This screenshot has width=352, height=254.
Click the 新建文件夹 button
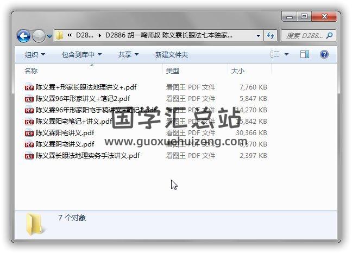tap(172, 54)
